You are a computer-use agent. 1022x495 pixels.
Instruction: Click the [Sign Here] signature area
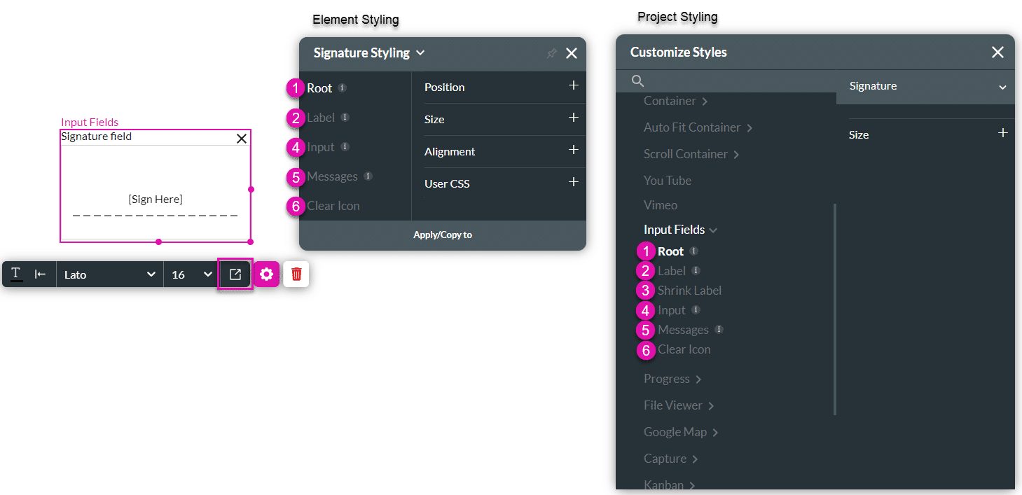(156, 200)
